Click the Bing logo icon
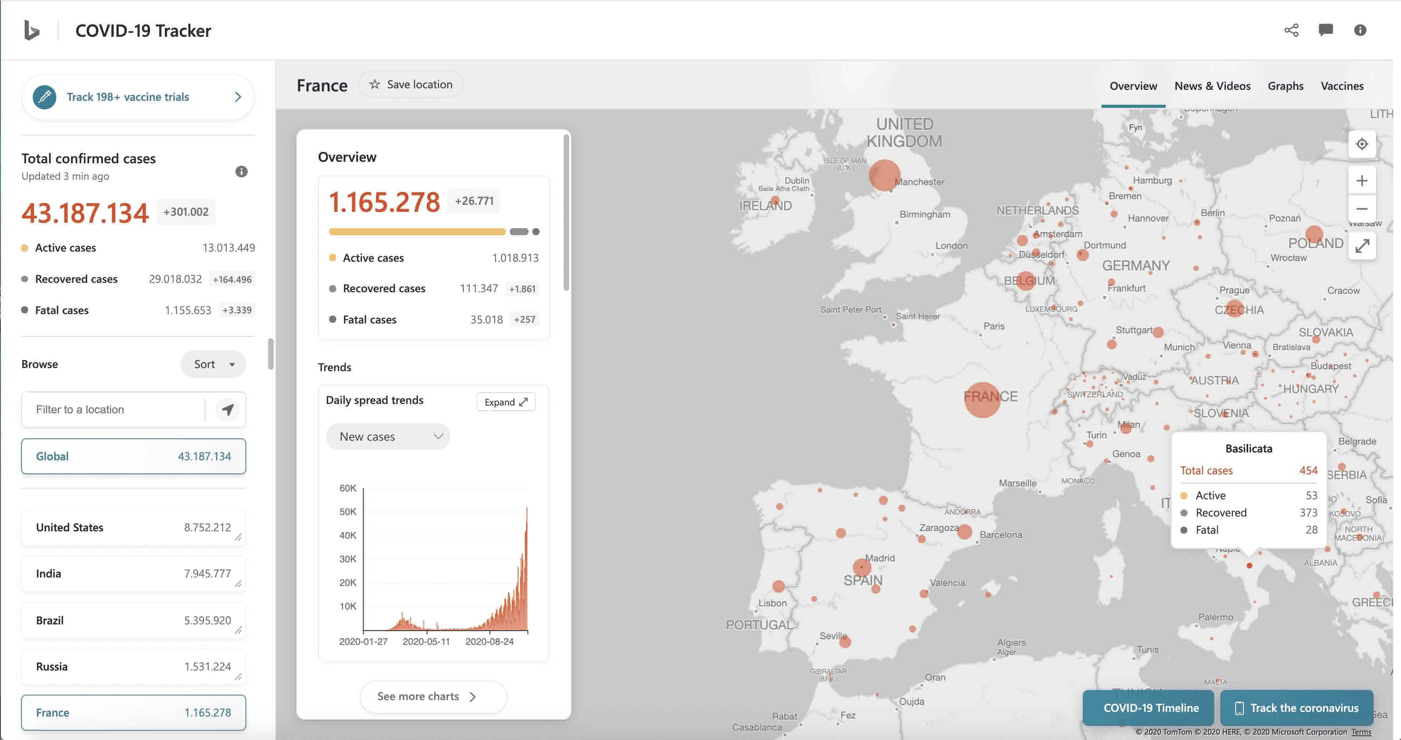This screenshot has width=1401, height=740. coord(32,30)
